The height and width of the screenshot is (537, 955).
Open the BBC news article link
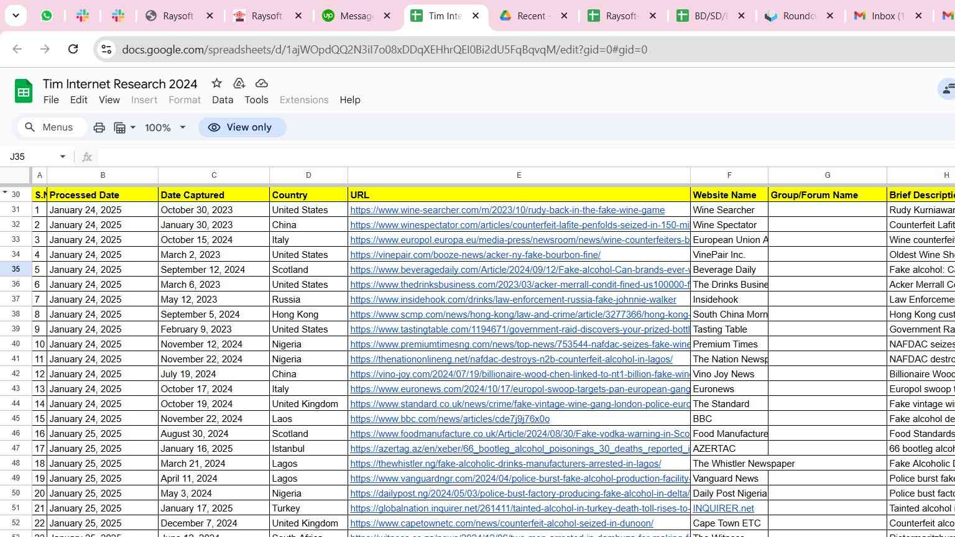450,419
